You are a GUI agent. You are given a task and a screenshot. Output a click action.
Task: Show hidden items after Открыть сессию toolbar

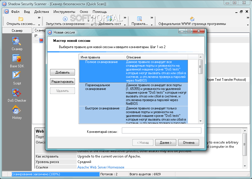[39, 17]
